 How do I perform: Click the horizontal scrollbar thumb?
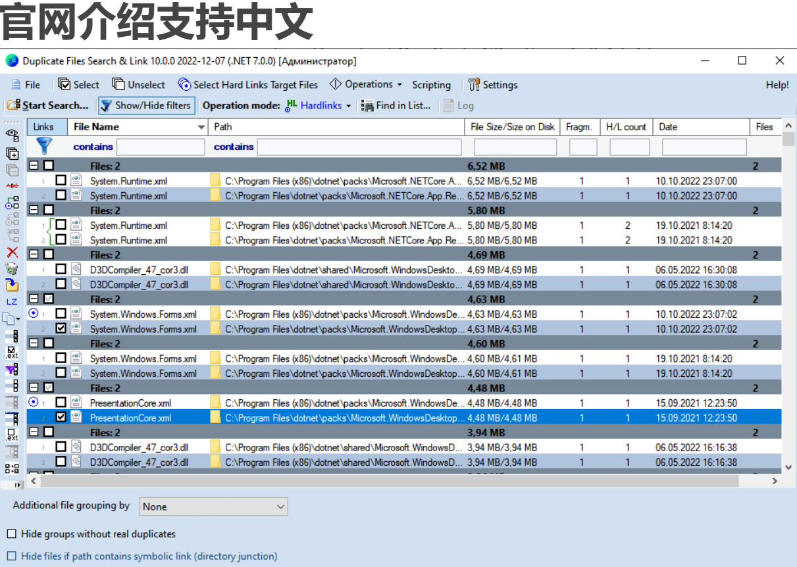point(390,481)
